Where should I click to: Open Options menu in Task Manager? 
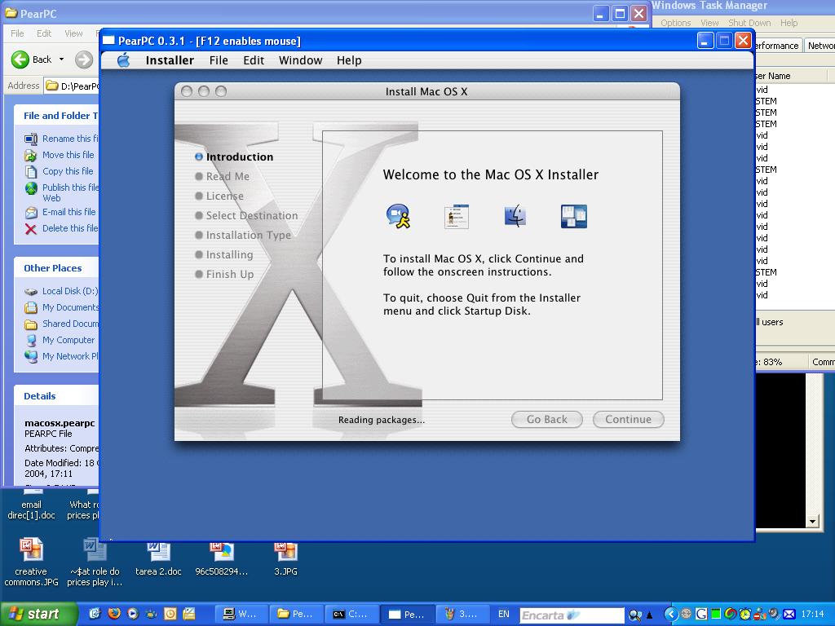675,23
